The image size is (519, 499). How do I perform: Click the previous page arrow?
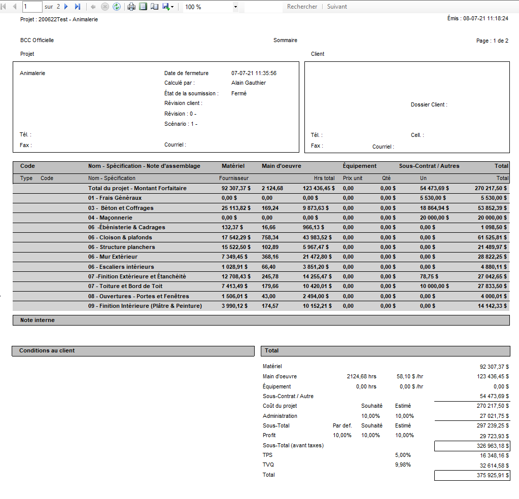point(14,7)
